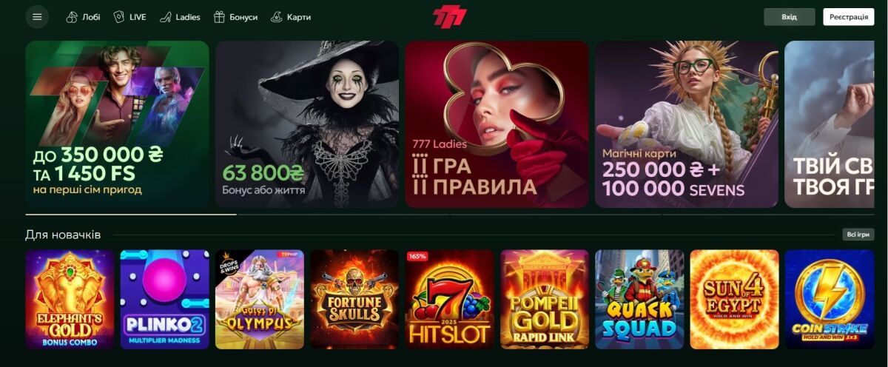Open the Всі ігри link
The height and width of the screenshot is (367, 888).
point(858,235)
